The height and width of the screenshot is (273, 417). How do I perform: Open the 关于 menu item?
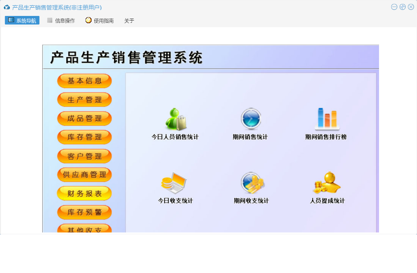click(x=129, y=21)
